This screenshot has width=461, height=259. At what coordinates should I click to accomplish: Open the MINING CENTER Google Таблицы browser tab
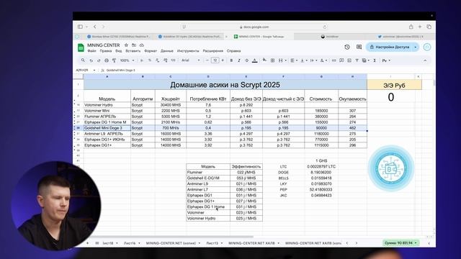tap(259, 37)
